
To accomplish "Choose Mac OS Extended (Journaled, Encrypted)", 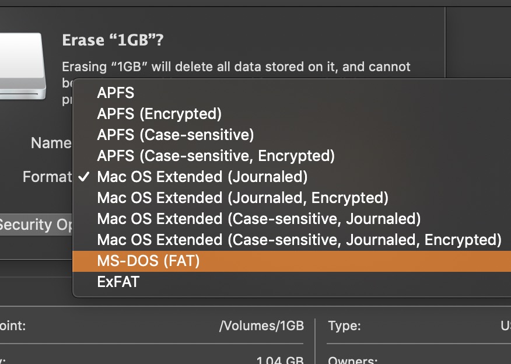I will pyautogui.click(x=243, y=198).
